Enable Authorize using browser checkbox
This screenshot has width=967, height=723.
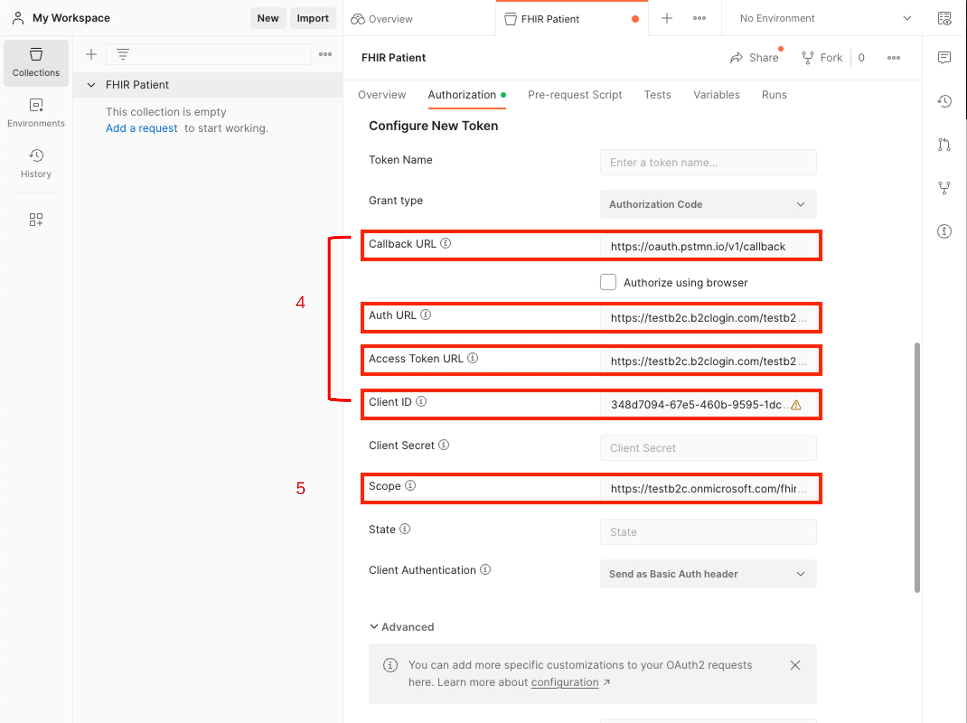[x=608, y=283]
